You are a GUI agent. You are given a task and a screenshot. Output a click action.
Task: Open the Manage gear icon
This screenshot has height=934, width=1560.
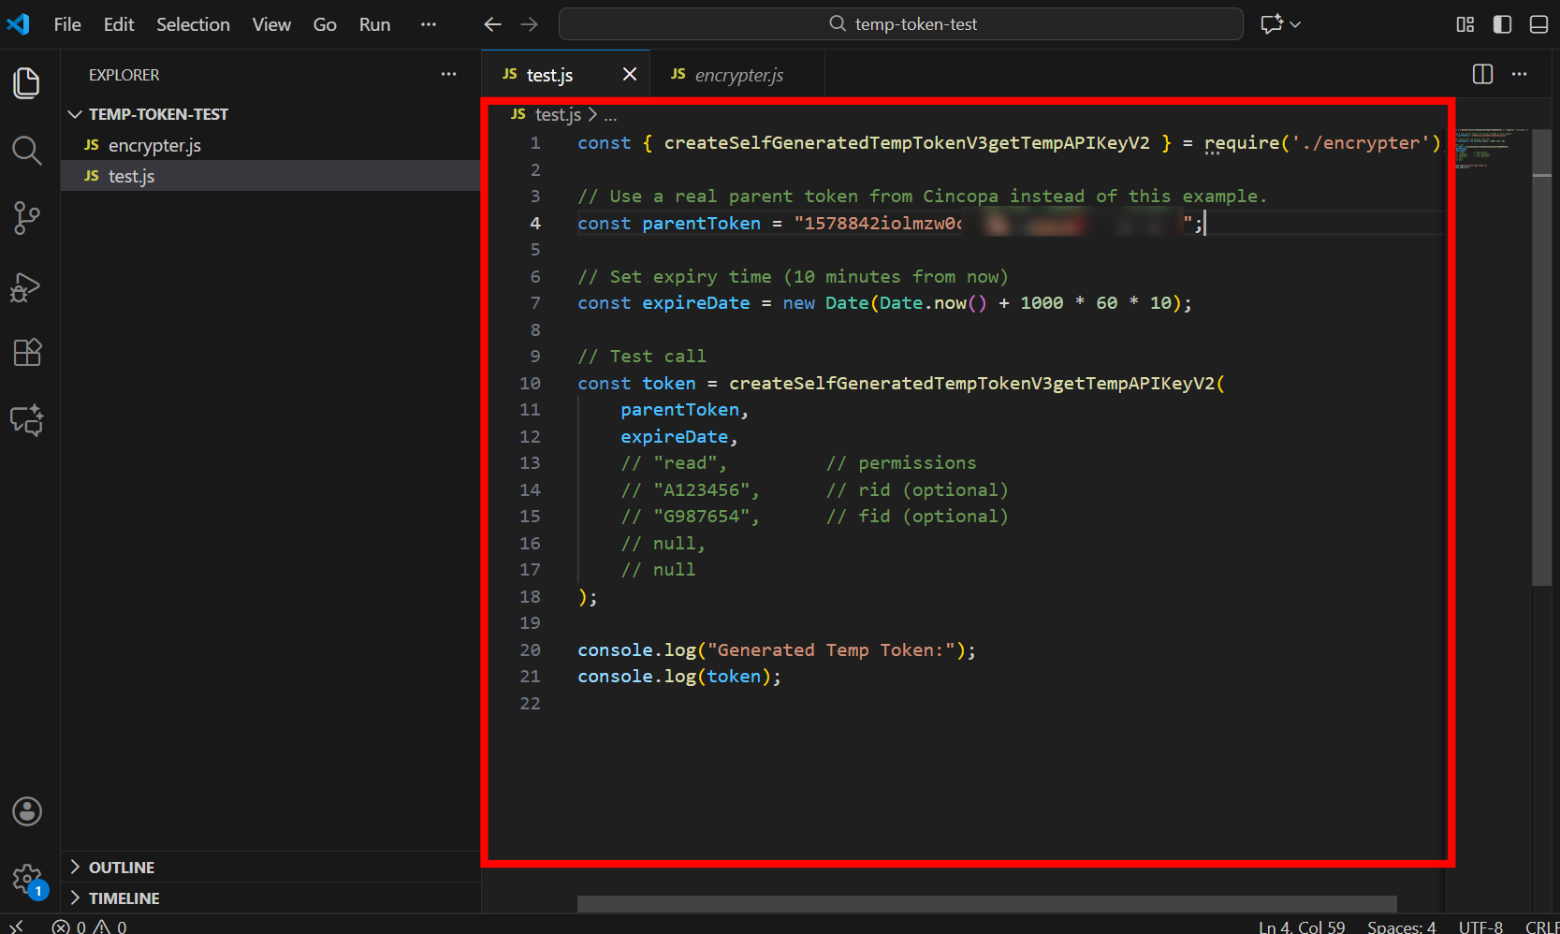(26, 879)
